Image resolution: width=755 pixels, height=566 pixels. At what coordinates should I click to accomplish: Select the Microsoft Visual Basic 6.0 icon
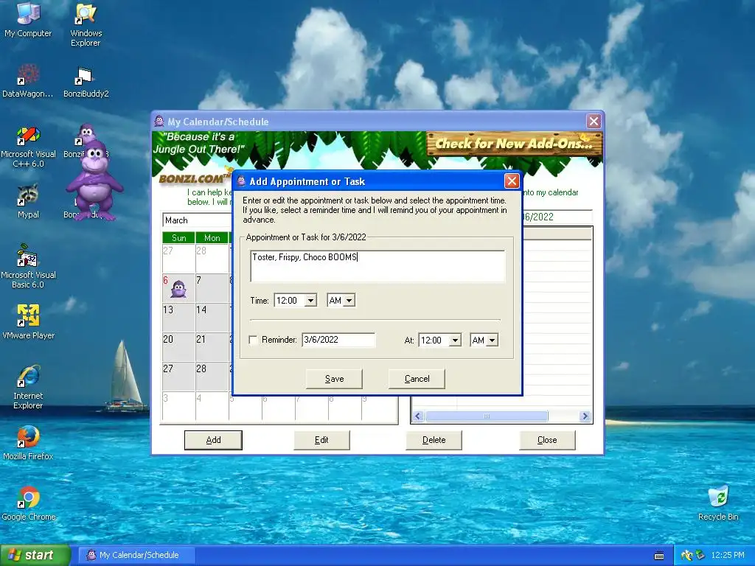pyautogui.click(x=28, y=267)
